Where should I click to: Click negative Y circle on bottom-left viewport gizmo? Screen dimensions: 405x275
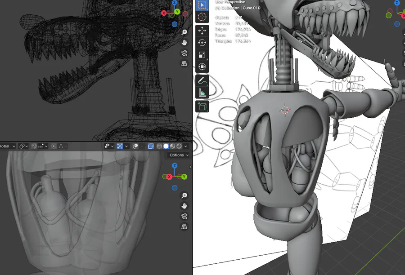pyautogui.click(x=165, y=177)
